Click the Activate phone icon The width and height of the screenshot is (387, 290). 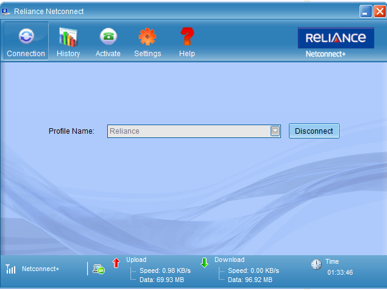coord(108,37)
